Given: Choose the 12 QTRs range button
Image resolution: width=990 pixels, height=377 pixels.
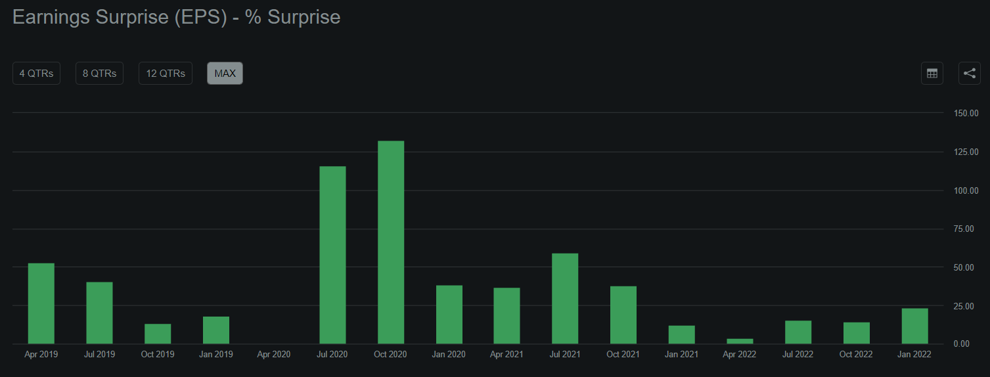Looking at the screenshot, I should [166, 74].
